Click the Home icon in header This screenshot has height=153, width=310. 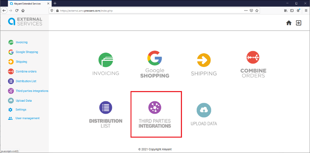point(289,23)
